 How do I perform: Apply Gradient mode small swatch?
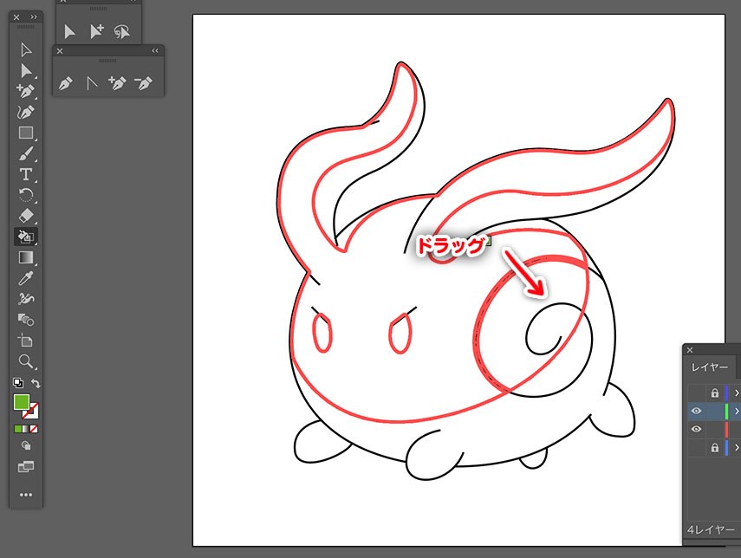pos(26,429)
